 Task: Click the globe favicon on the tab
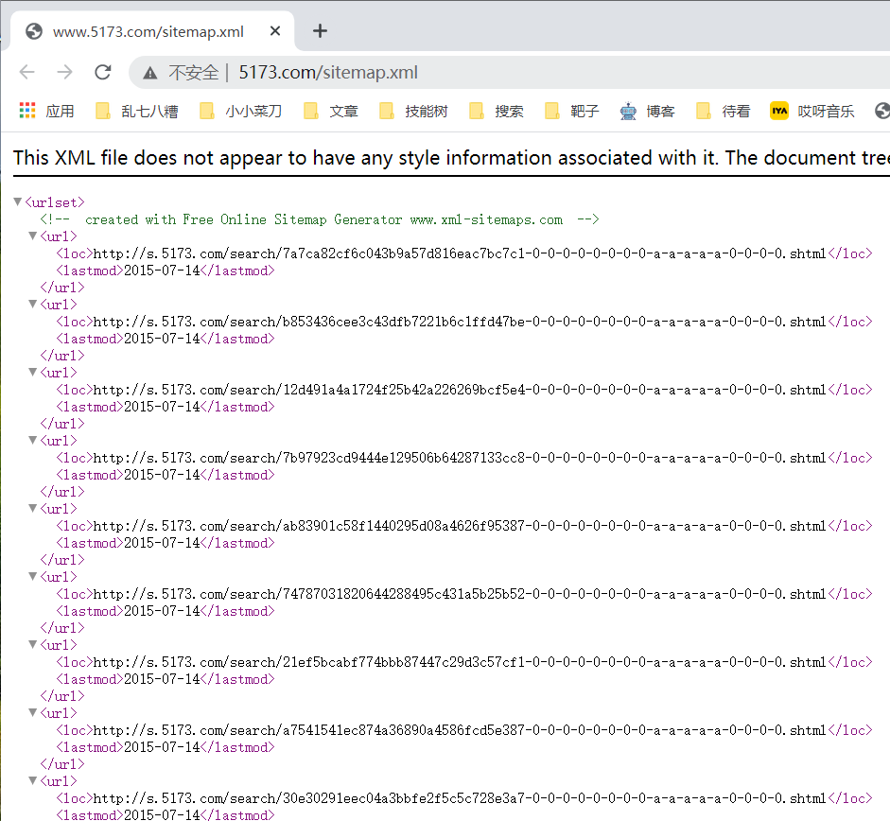point(34,31)
